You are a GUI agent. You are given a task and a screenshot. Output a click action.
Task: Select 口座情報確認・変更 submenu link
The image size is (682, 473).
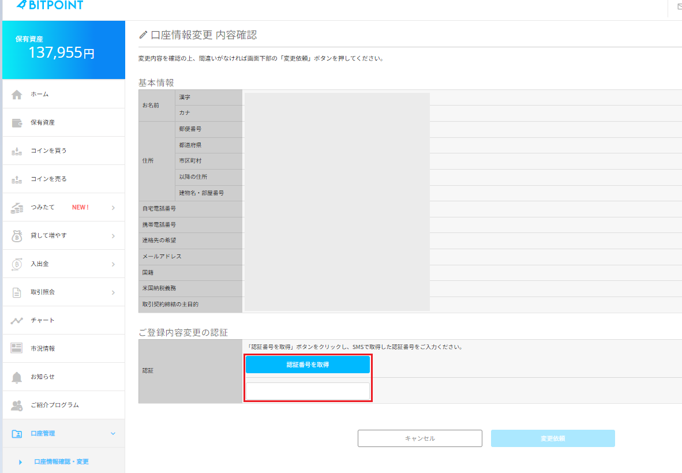coord(61,461)
